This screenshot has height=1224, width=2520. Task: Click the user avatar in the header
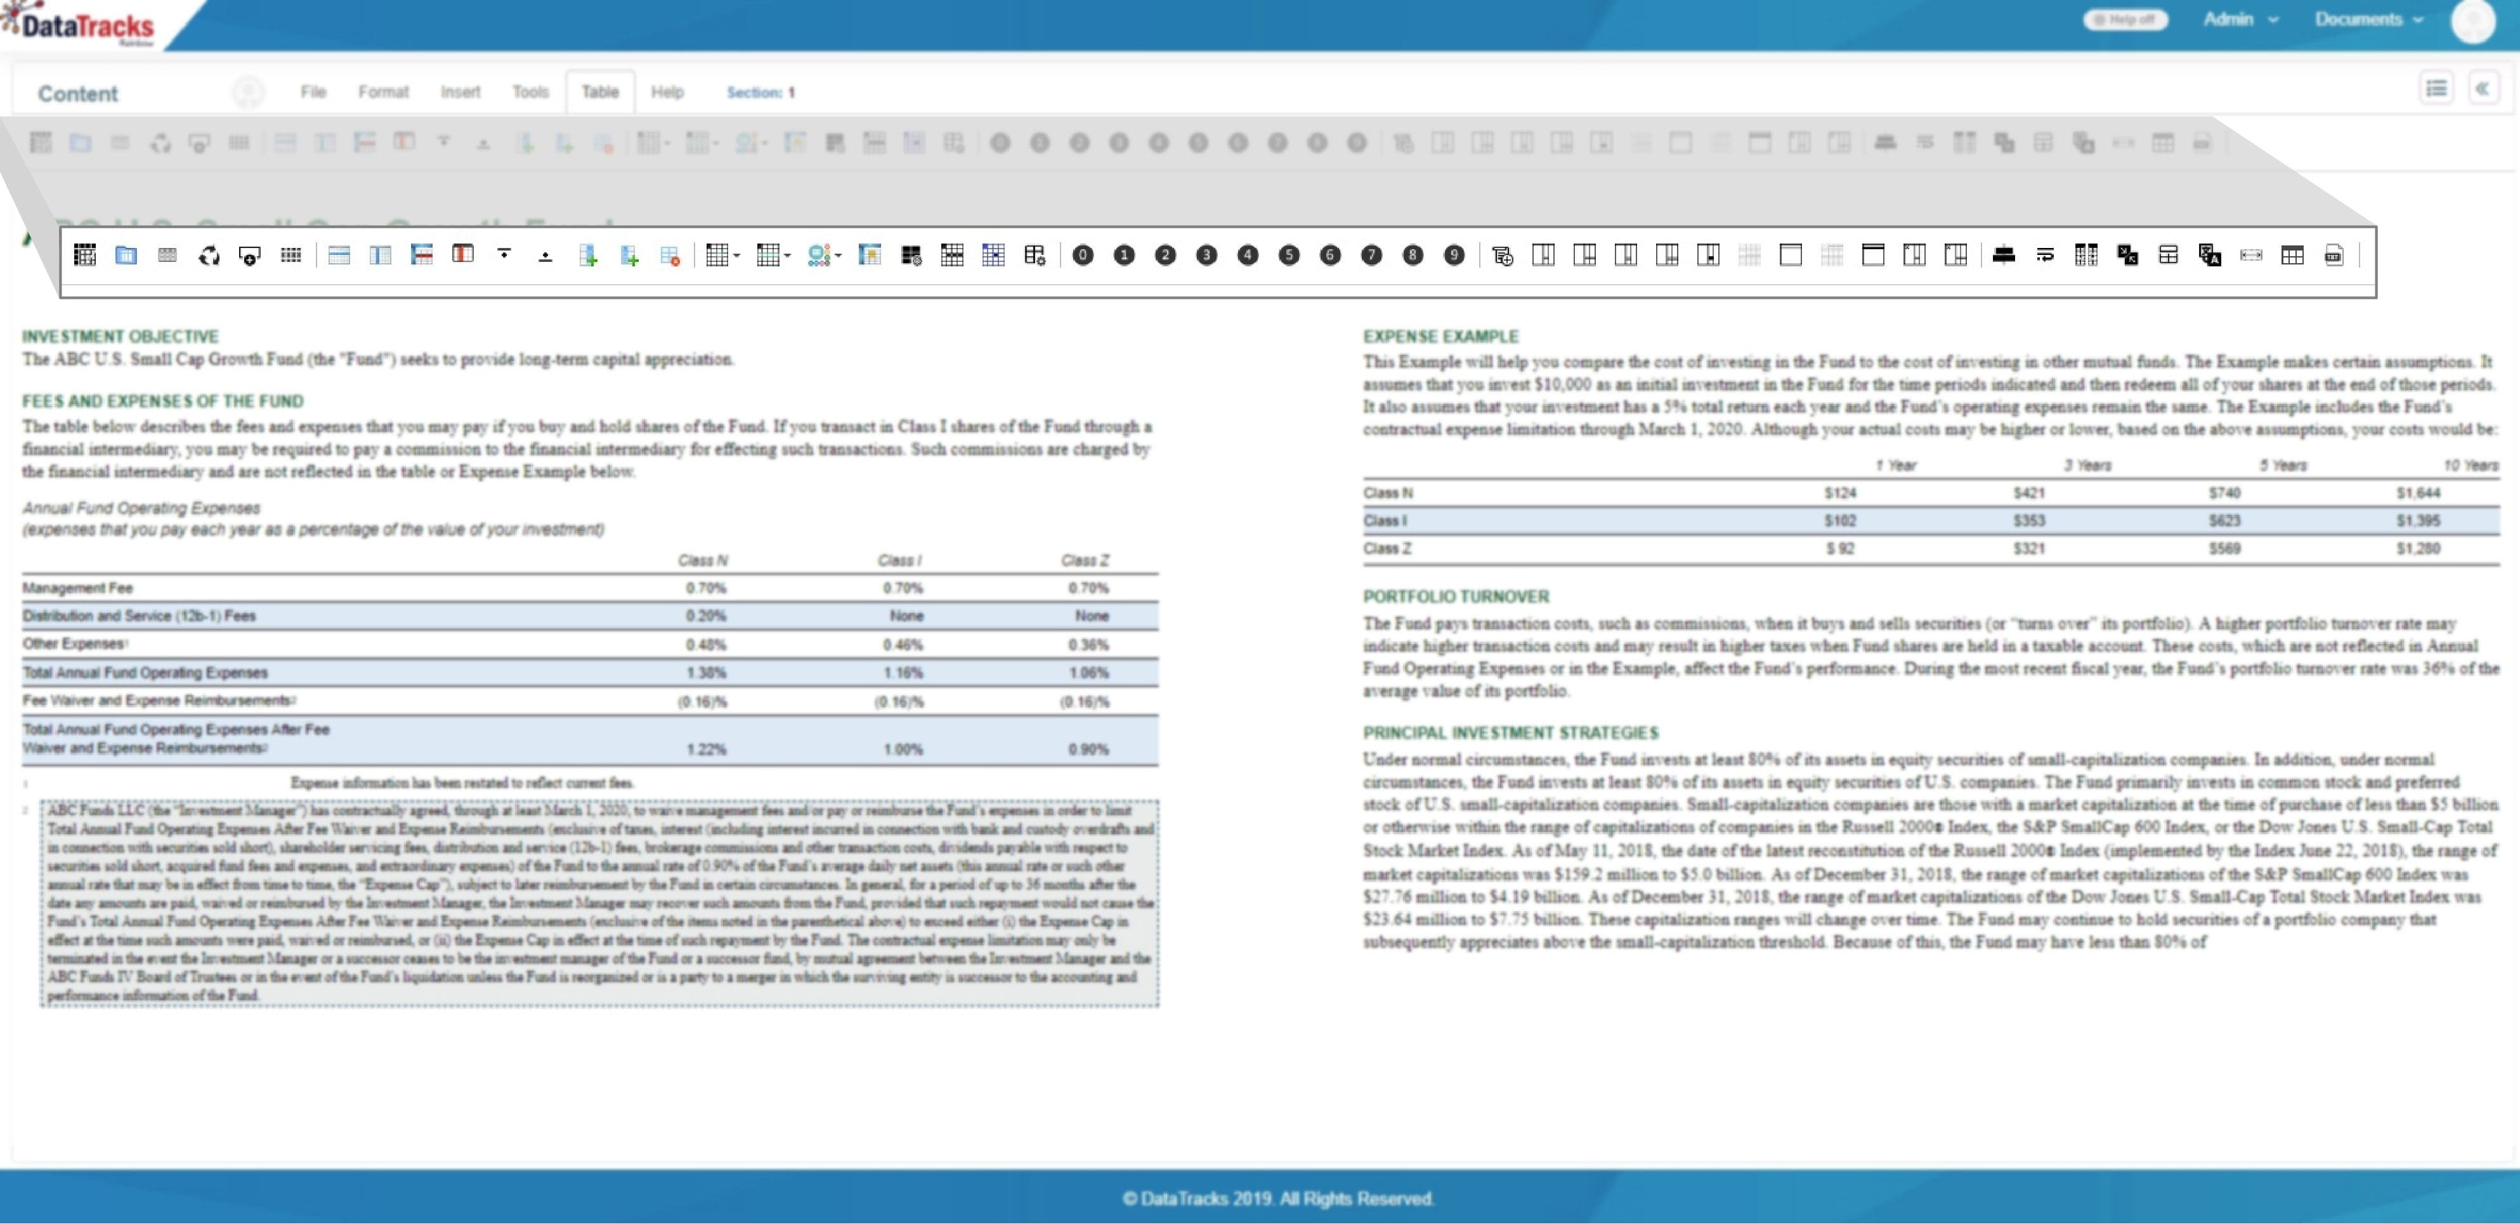[2473, 20]
